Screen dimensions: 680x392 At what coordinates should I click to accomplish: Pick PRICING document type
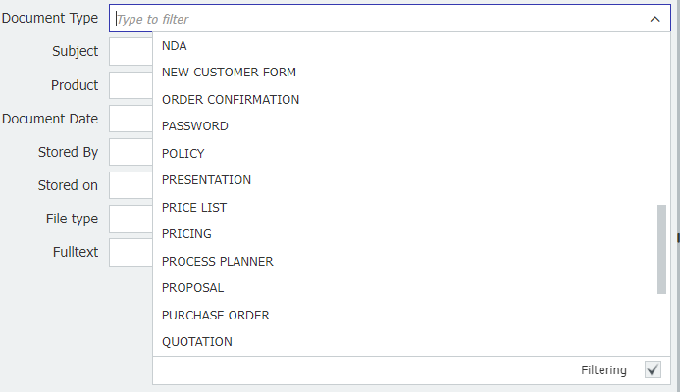coord(186,234)
